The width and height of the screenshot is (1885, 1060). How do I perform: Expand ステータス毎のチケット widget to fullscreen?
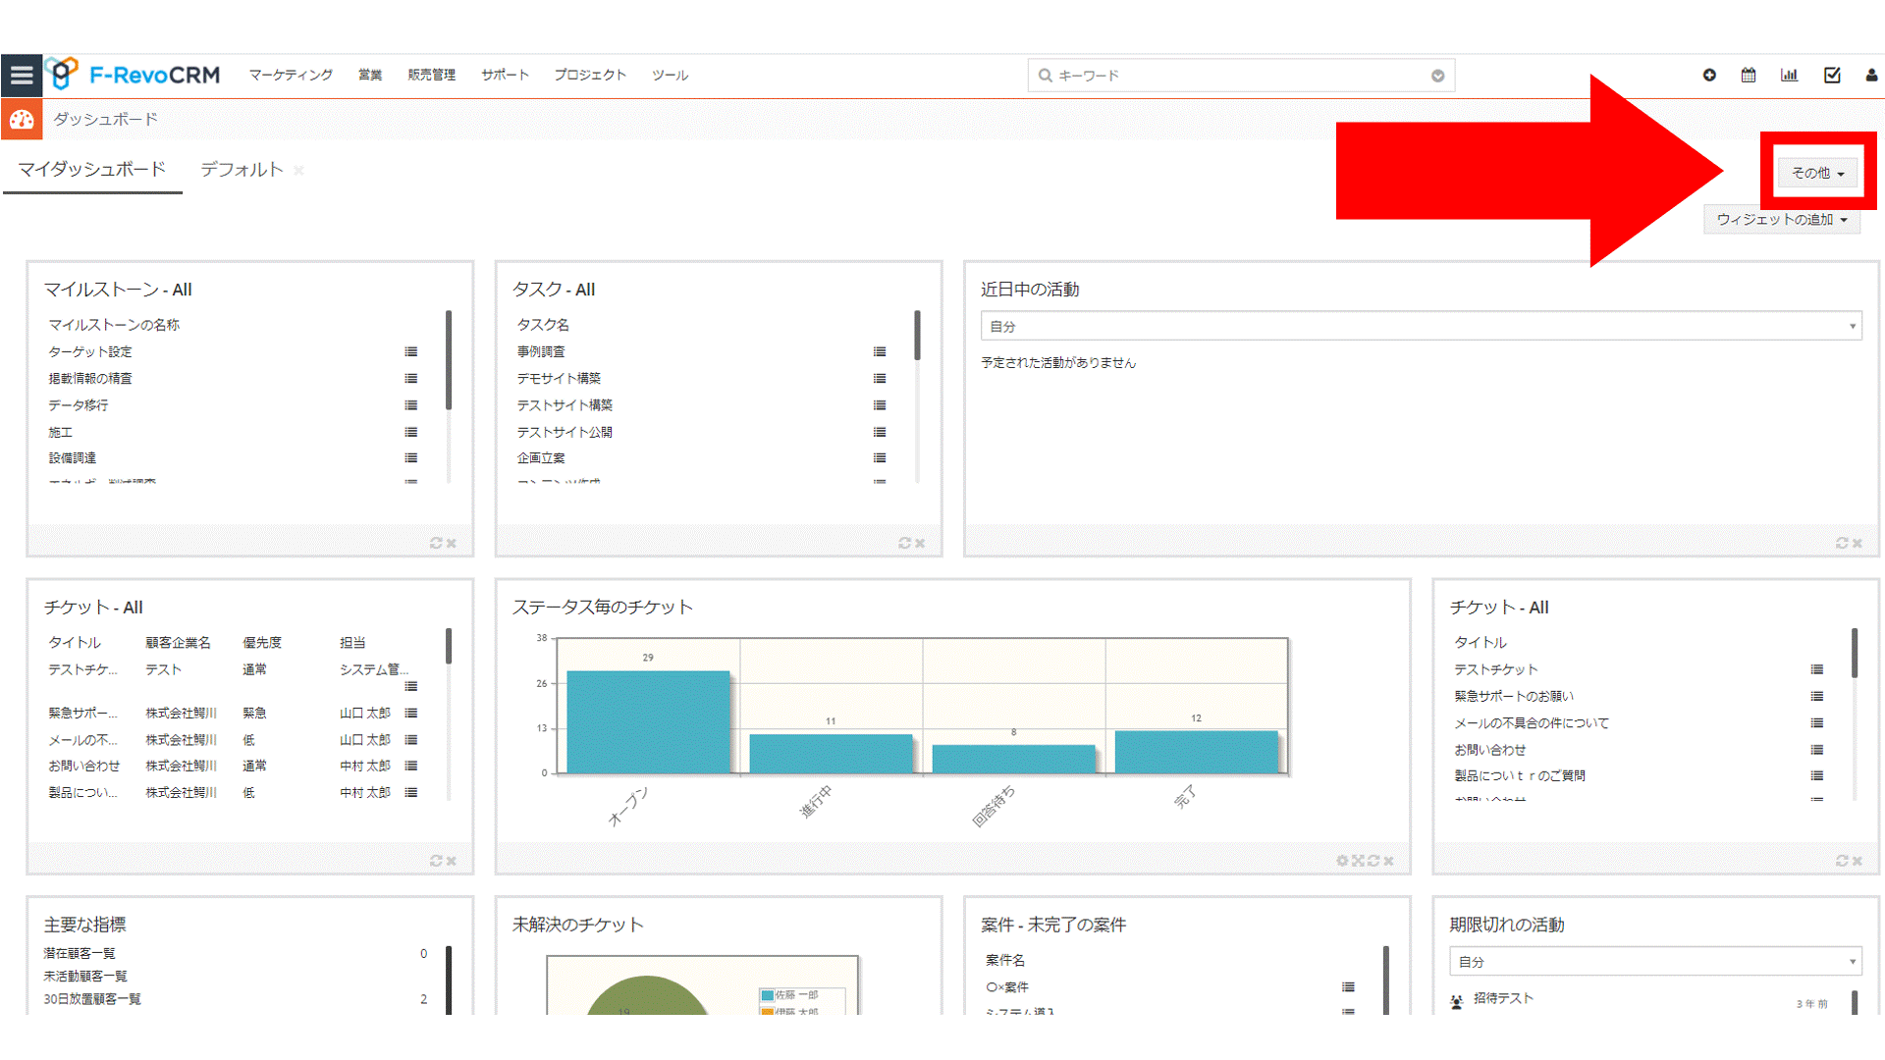[x=1358, y=861]
